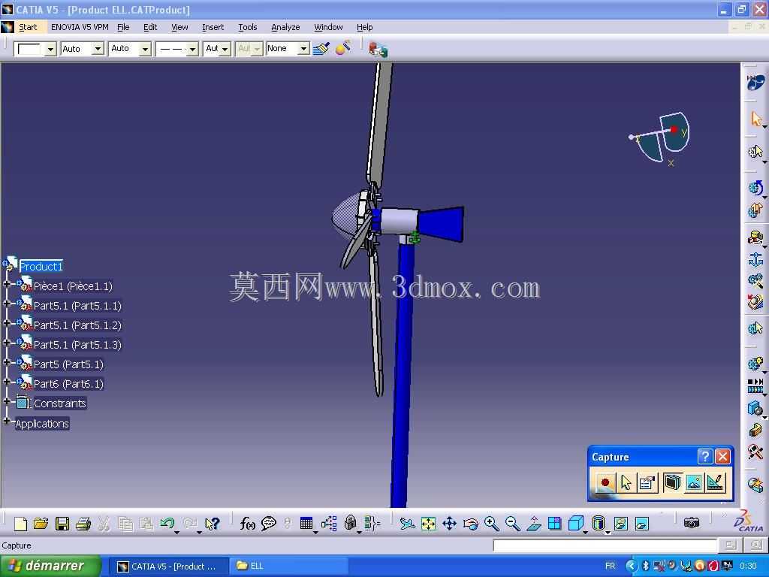Click the Screen mode icon in Capture
Viewport: 769px width, 577px height.
point(672,482)
